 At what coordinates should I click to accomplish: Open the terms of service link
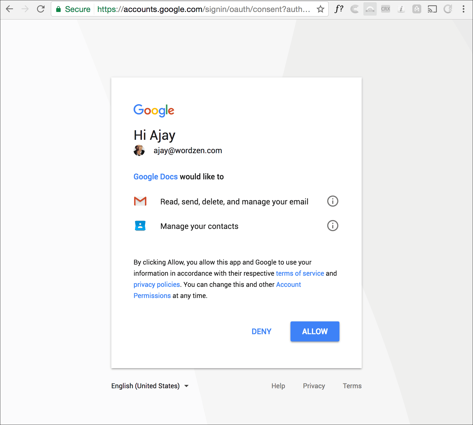300,273
